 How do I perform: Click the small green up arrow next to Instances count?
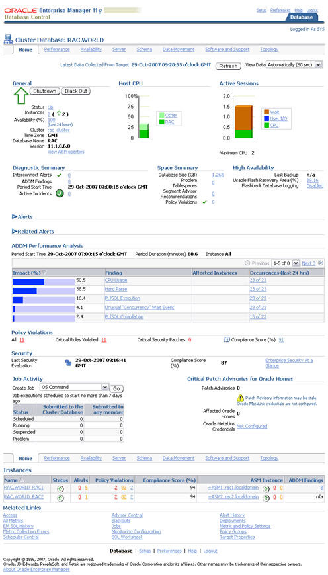(58, 114)
